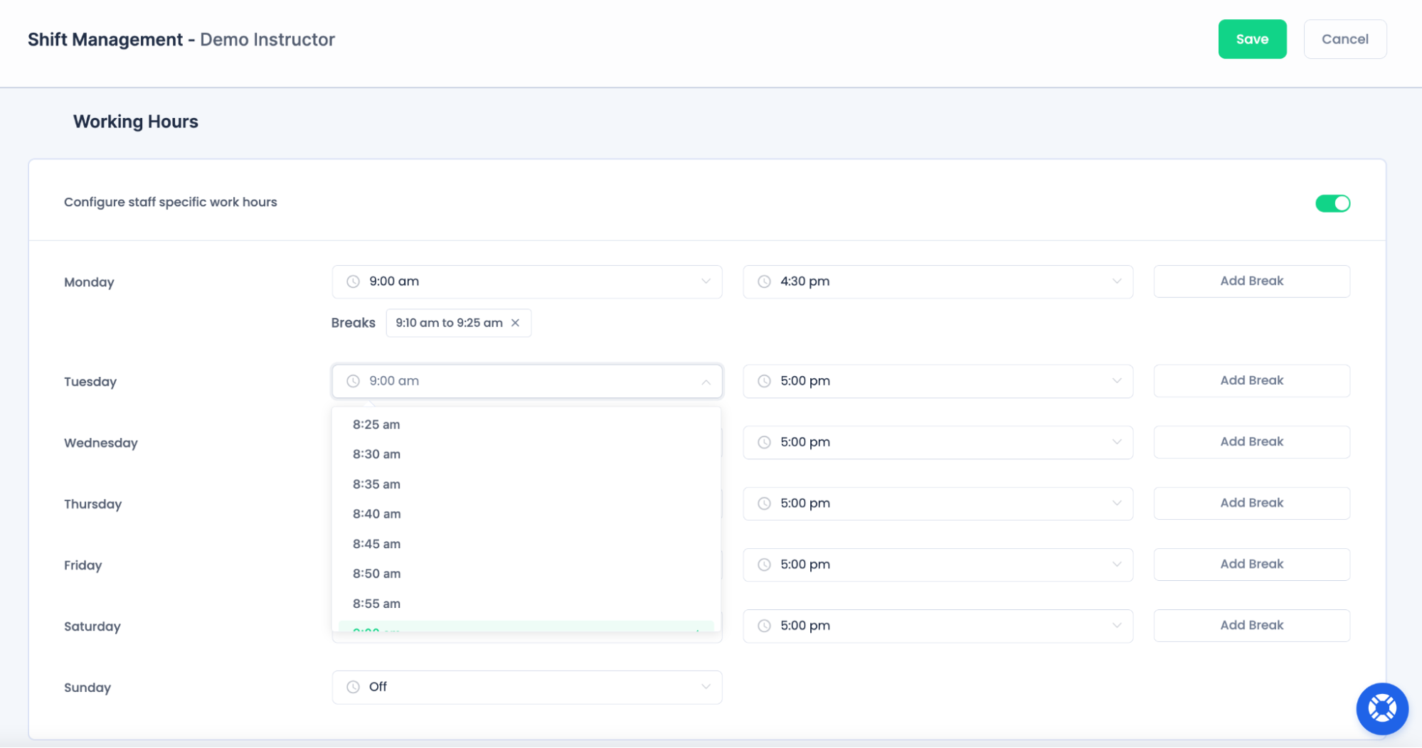Open Wednesday end time dropdown
1422x748 pixels.
click(x=937, y=442)
